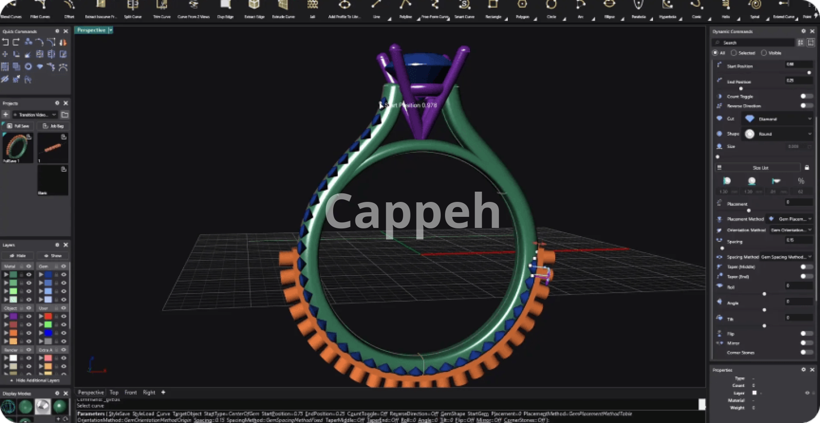
Task: Switch to the Front viewport tab
Action: click(131, 392)
